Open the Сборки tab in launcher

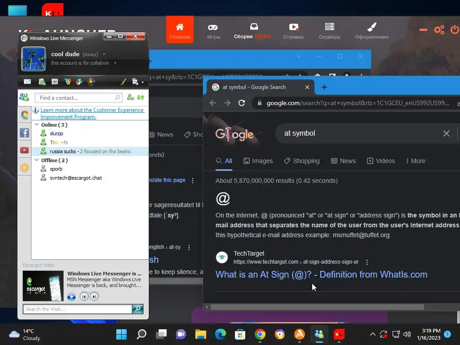tap(252, 31)
